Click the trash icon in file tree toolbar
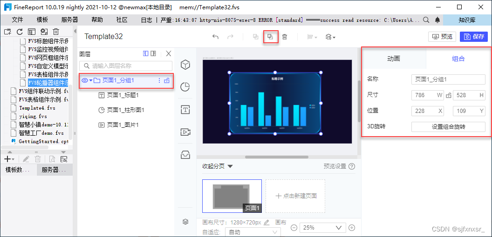Image resolution: width=492 pixels, height=237 pixels. (56, 31)
